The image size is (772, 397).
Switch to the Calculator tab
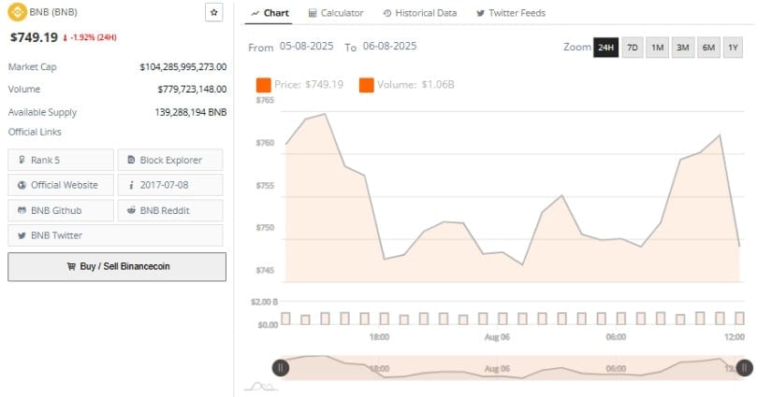coord(336,13)
